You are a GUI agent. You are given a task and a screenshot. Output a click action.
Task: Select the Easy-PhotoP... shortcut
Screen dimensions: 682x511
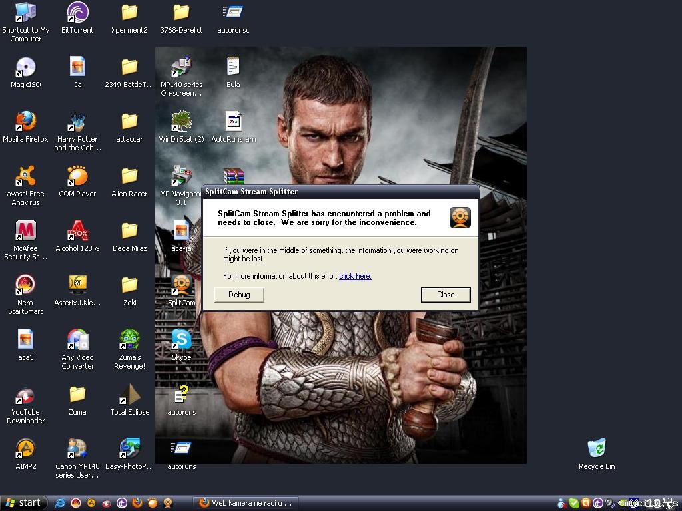click(129, 454)
